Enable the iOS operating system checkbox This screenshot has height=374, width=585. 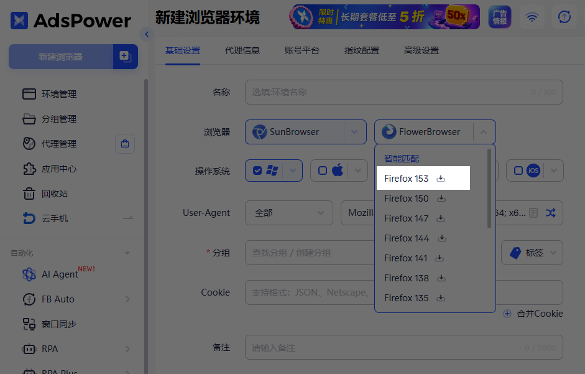518,171
